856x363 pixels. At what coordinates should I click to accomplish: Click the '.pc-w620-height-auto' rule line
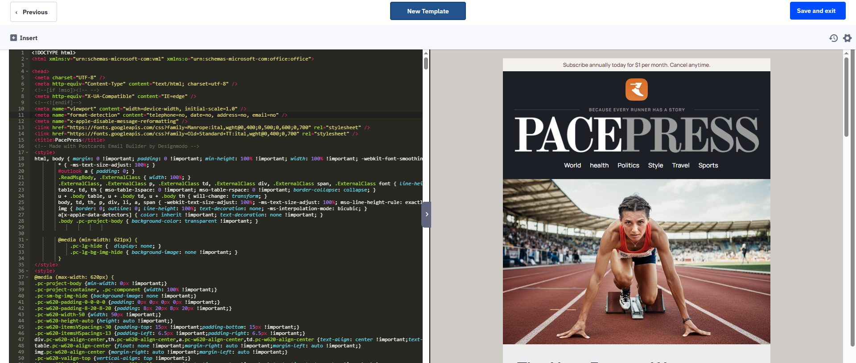pos(103,321)
